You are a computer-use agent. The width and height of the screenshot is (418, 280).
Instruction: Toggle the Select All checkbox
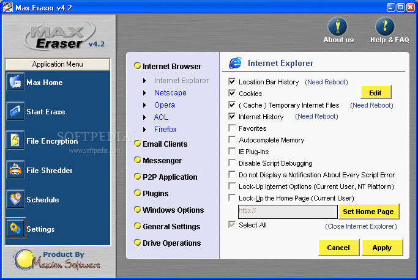232,224
